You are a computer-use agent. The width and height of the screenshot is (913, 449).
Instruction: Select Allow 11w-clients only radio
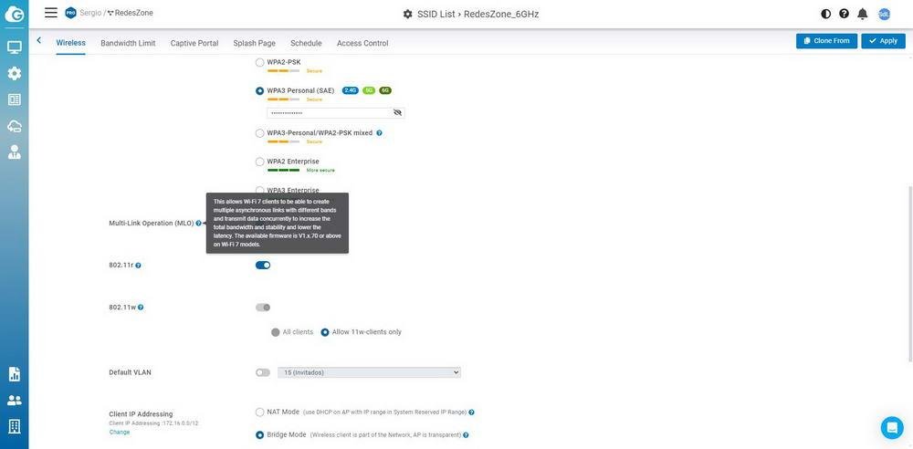click(x=325, y=332)
